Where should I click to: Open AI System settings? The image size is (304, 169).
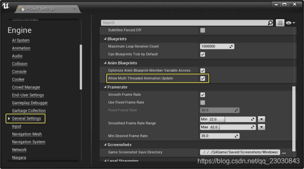pyautogui.click(x=21, y=41)
